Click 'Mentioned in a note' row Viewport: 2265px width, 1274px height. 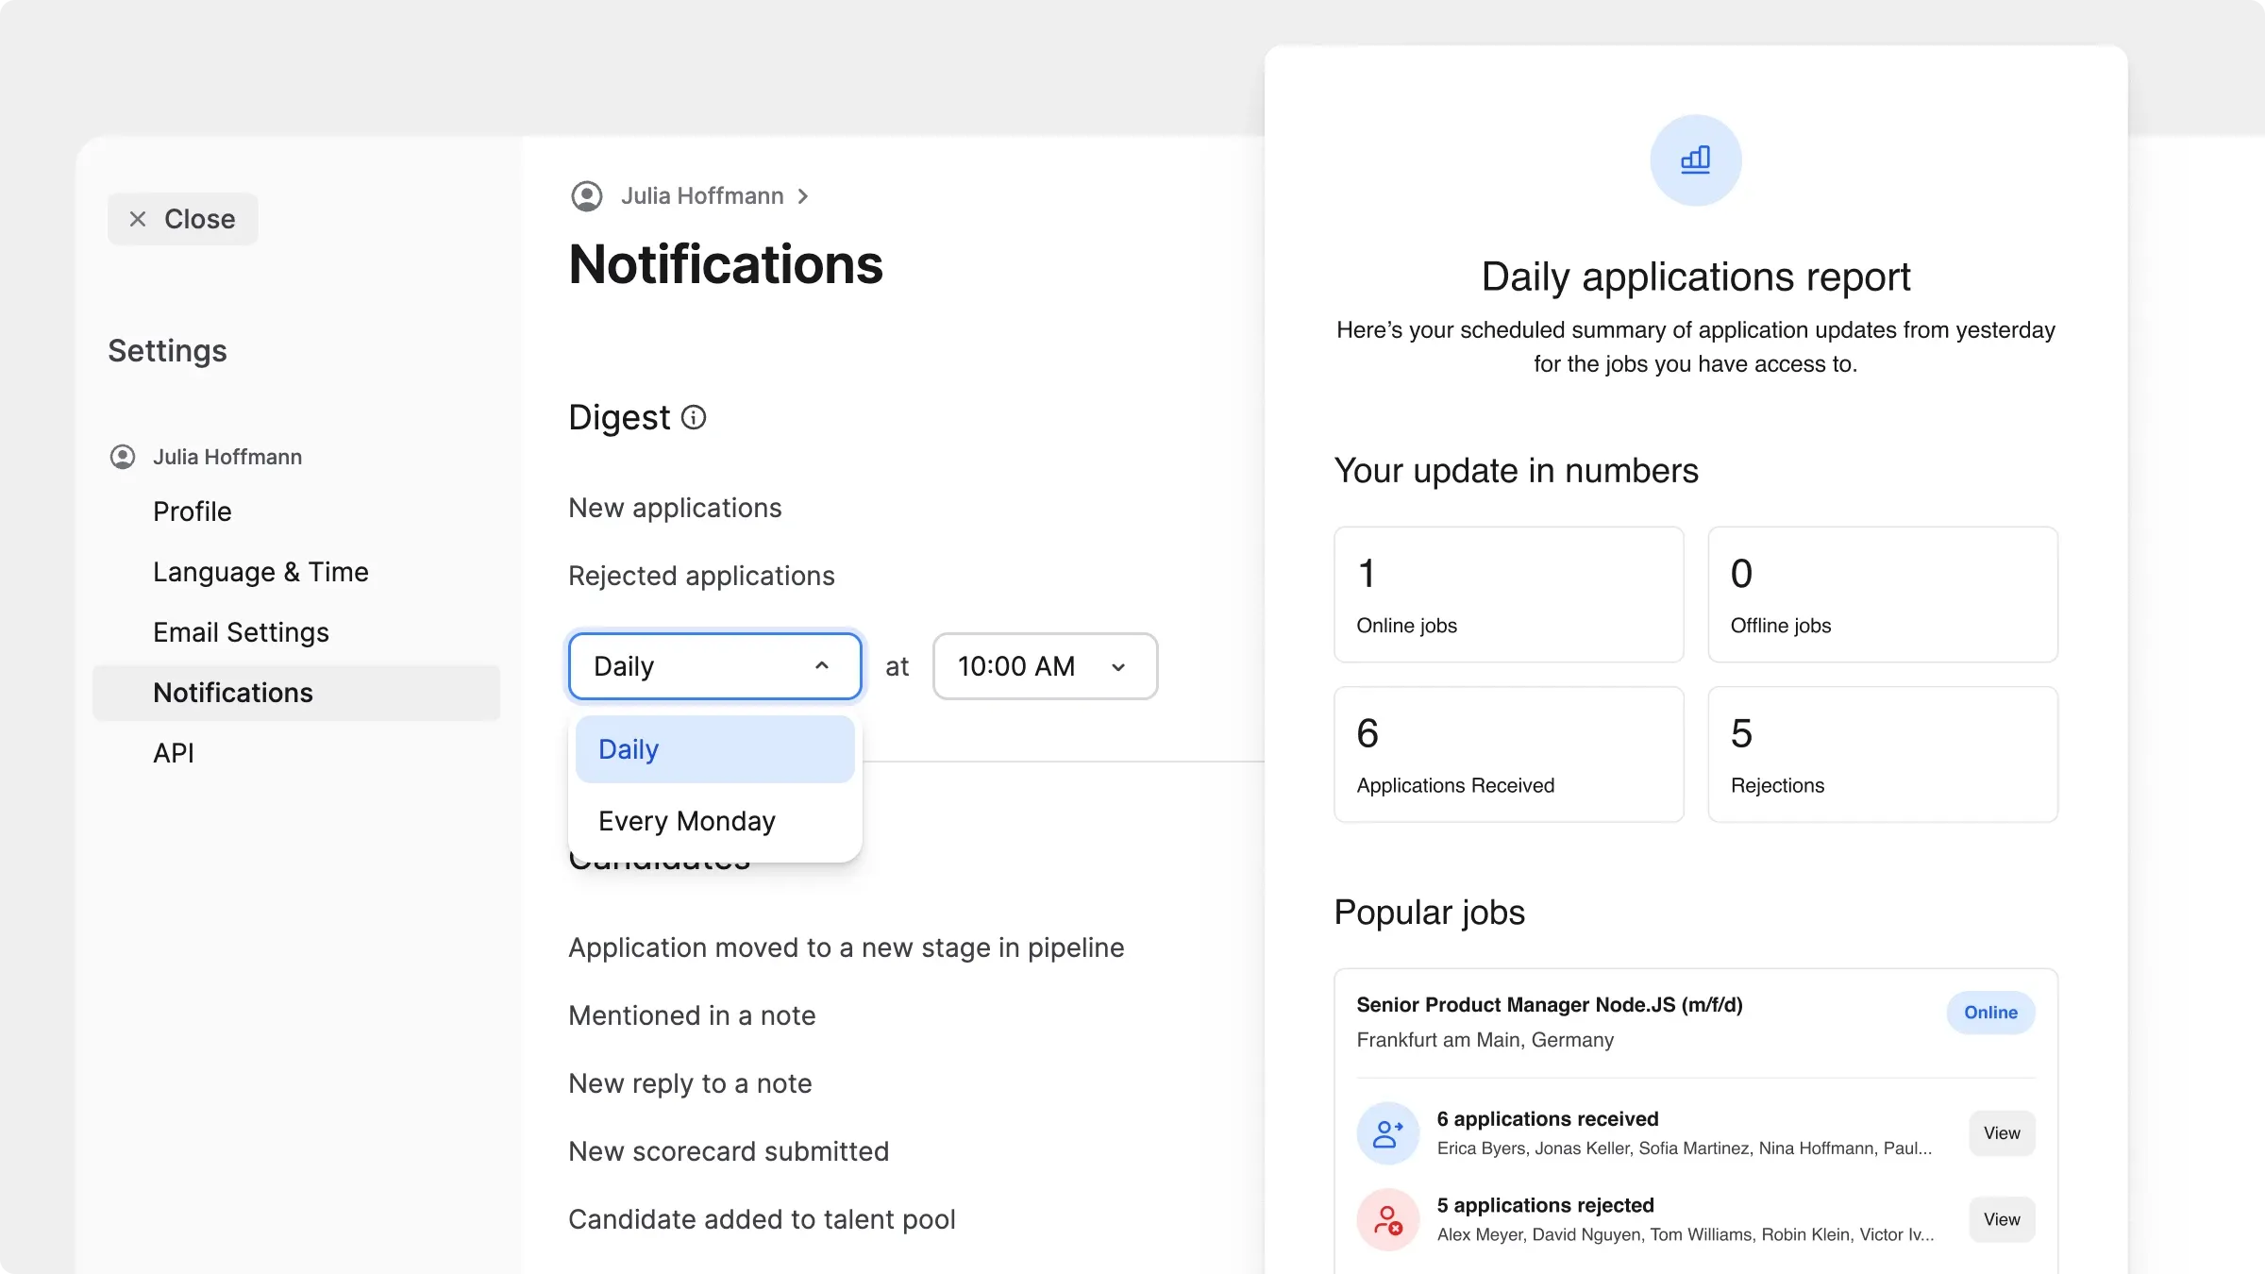click(x=692, y=1015)
